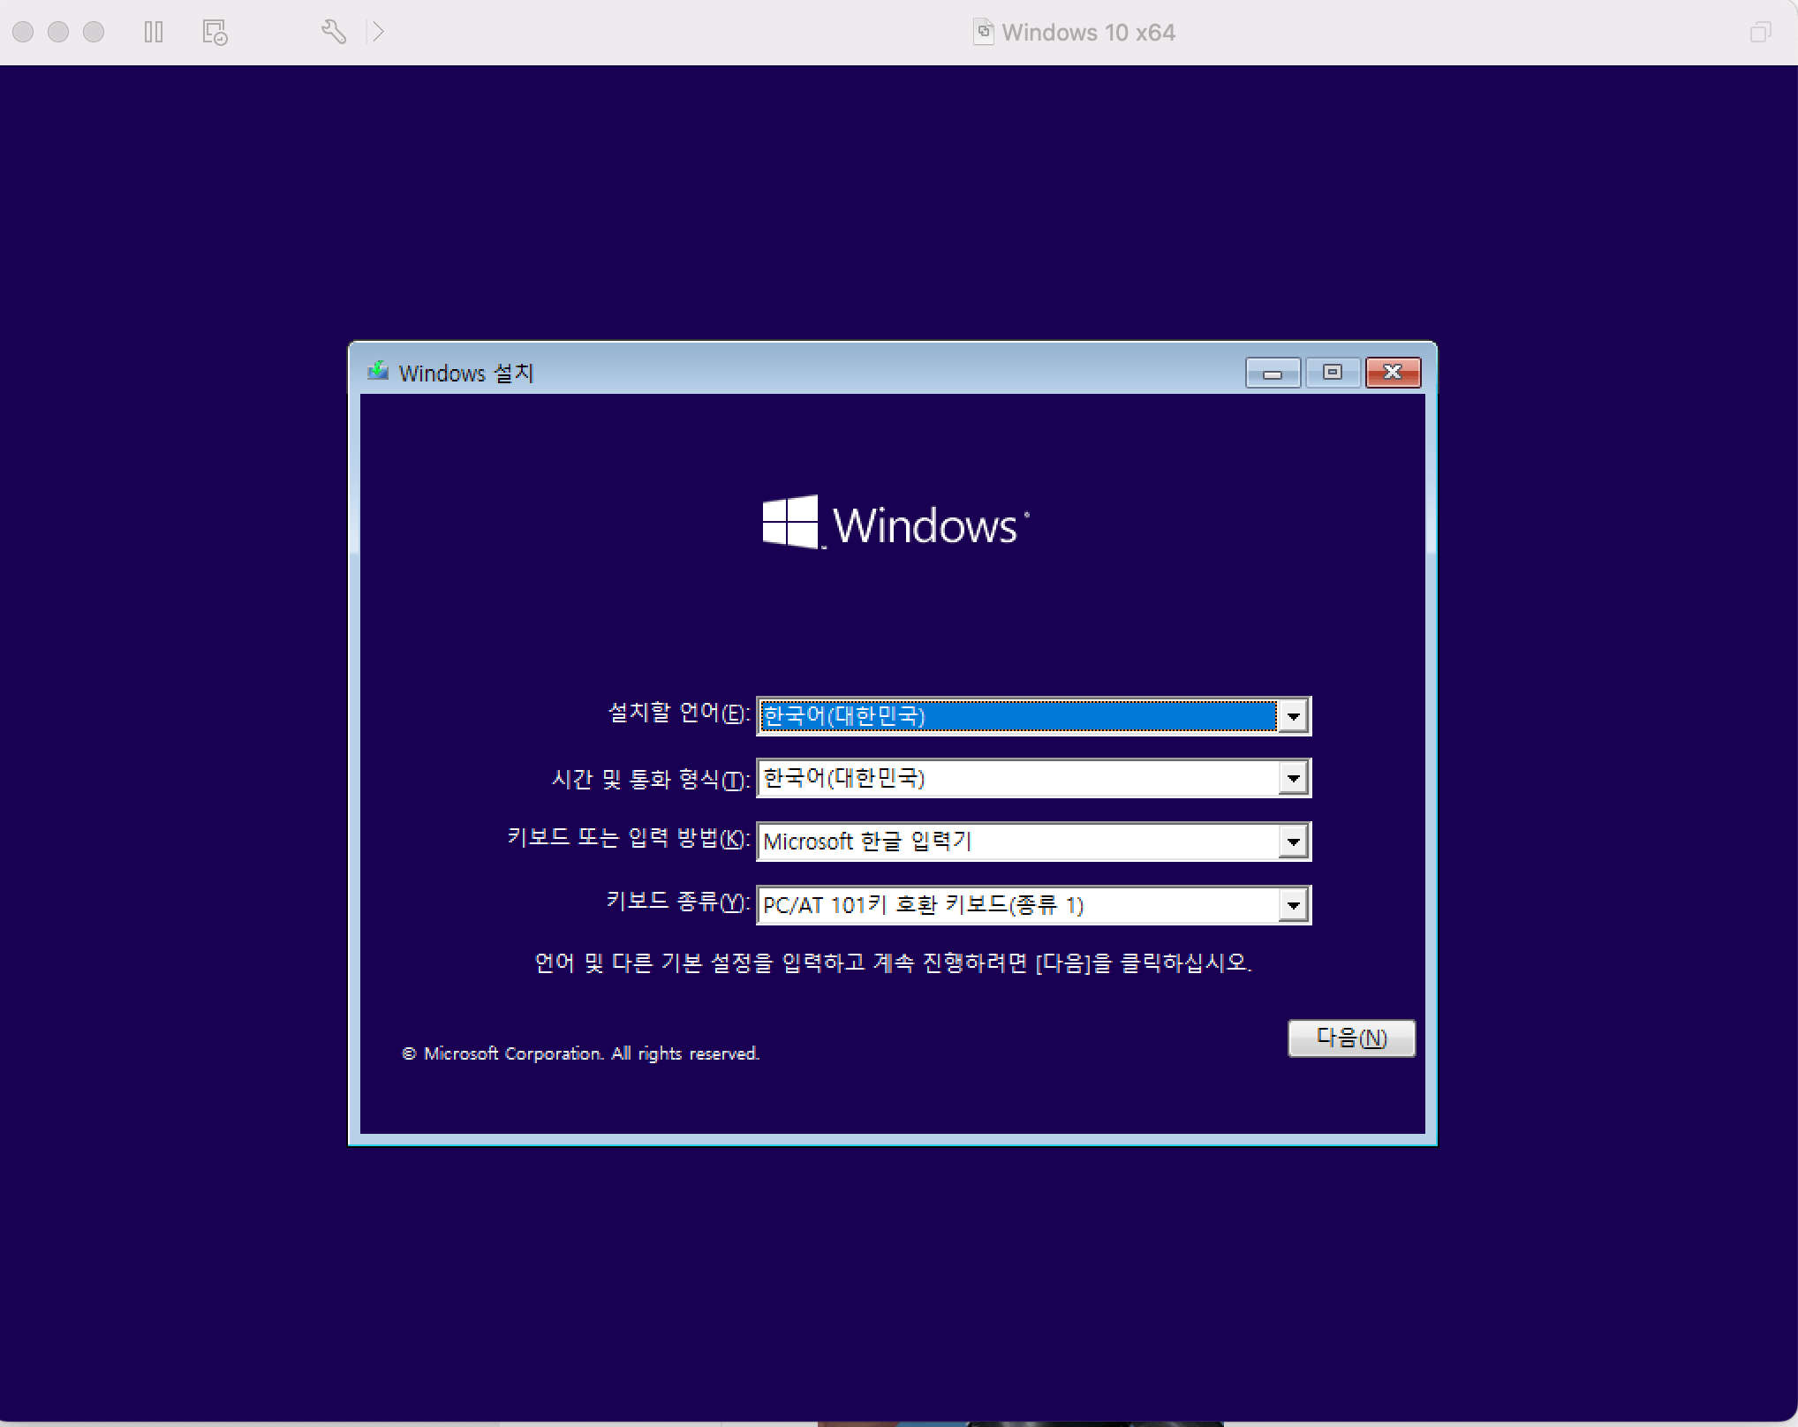Click the instruction text mentioning [다음]
Screen dimensions: 1798x1427
893,963
